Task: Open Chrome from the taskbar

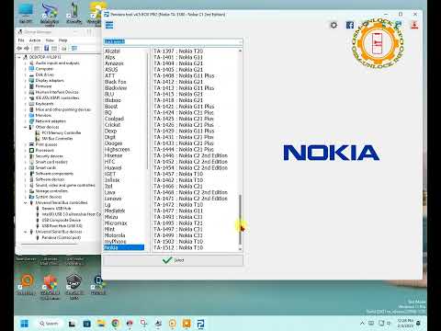Action: point(116,324)
